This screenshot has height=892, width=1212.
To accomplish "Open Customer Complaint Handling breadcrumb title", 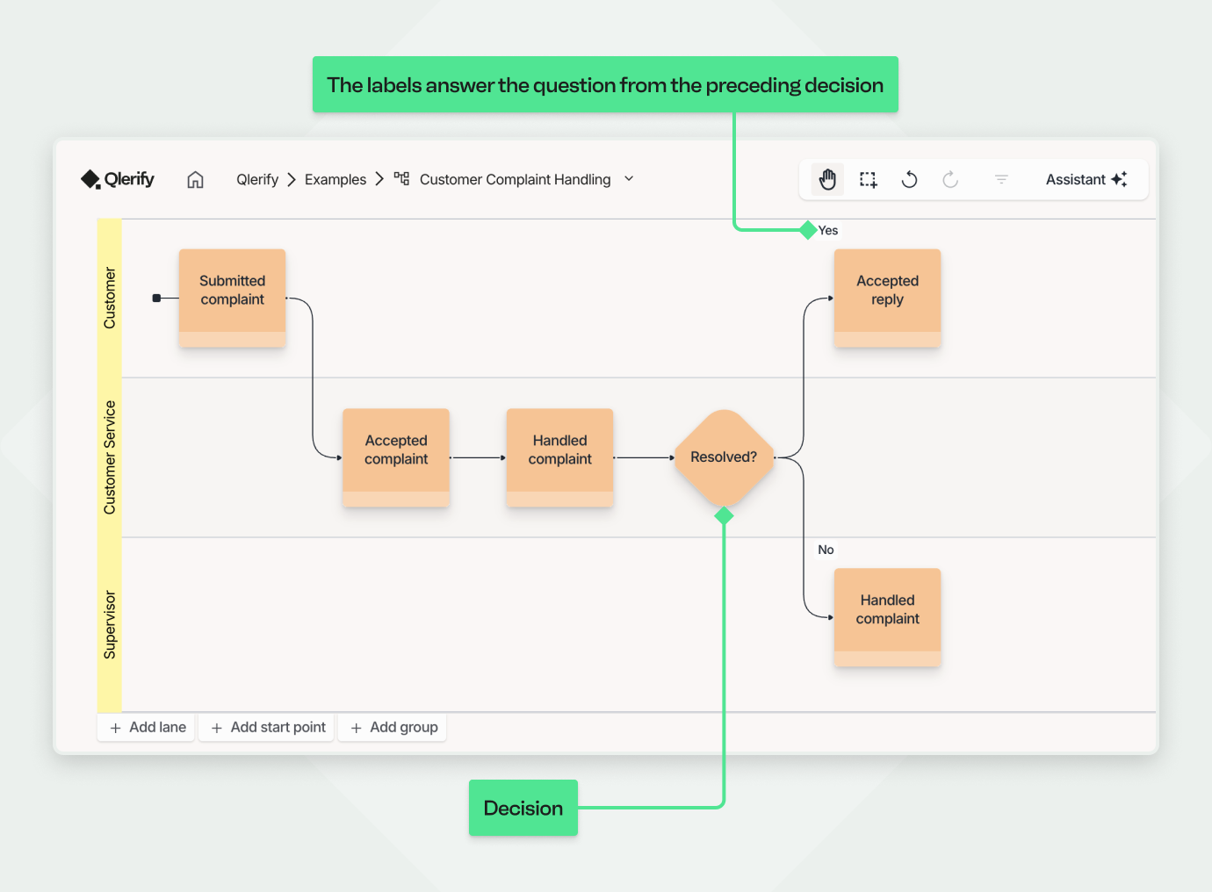I will tap(515, 179).
